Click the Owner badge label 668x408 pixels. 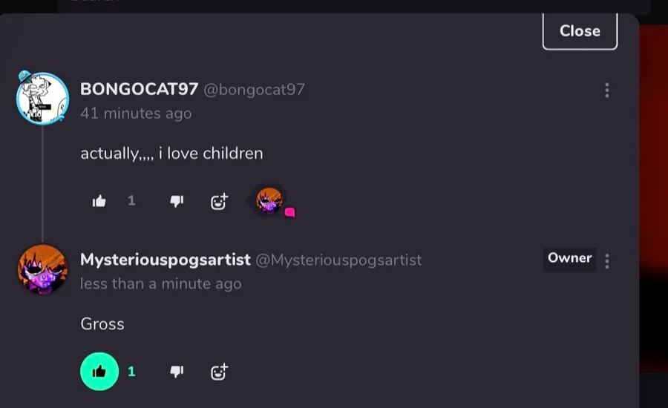[569, 258]
